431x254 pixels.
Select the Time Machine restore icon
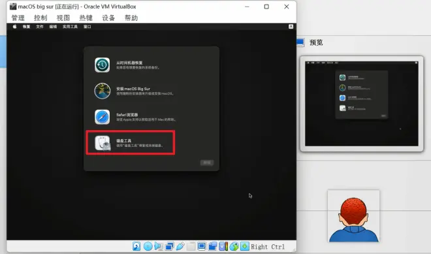tap(103, 65)
